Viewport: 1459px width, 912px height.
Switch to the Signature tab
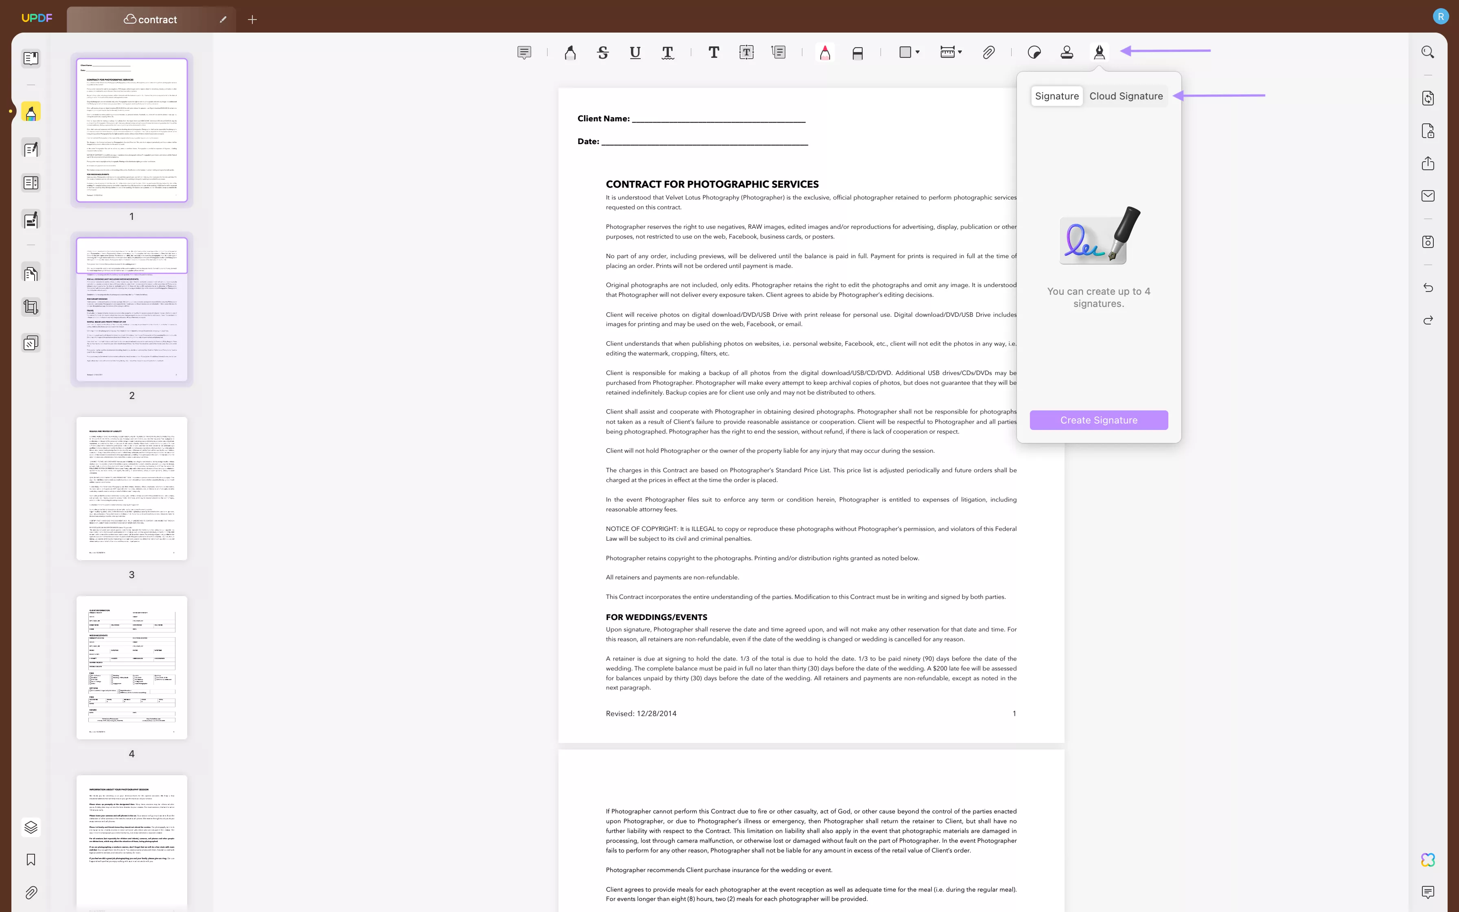point(1057,96)
